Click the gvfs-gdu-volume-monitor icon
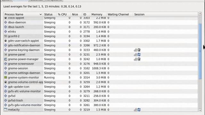This screenshot has height=115, width=205. click(x=5, y=105)
